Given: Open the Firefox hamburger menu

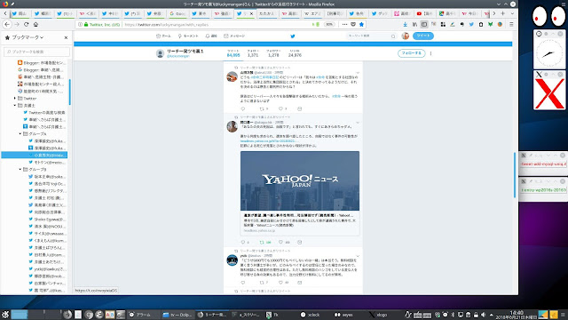Looking at the screenshot, I should (x=511, y=24).
